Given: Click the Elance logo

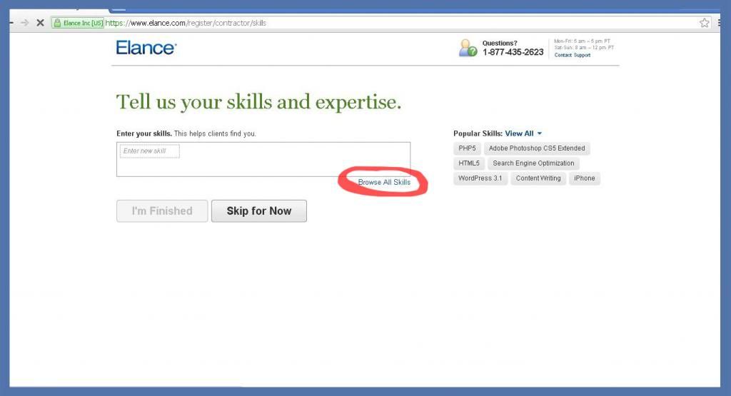Looking at the screenshot, I should point(146,48).
